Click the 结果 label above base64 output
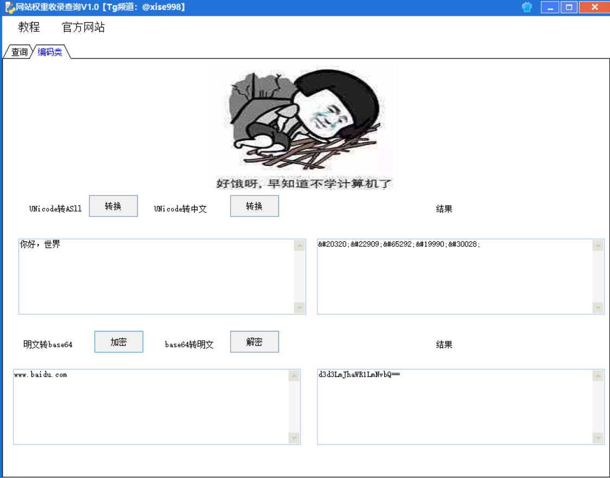The image size is (610, 478). (444, 344)
